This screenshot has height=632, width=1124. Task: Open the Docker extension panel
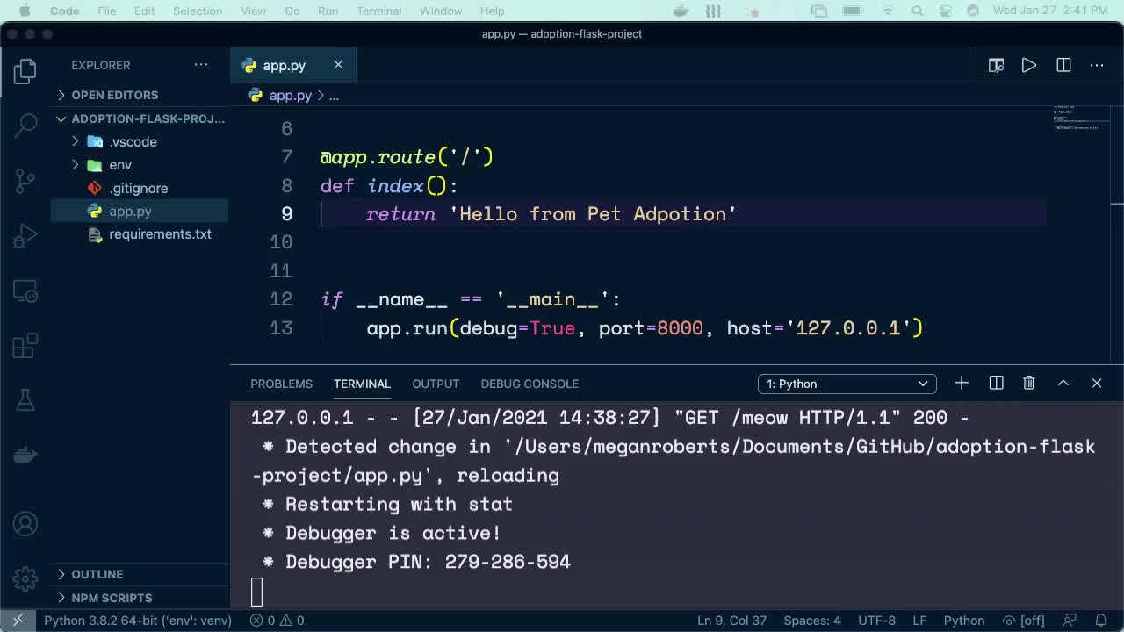(24, 454)
